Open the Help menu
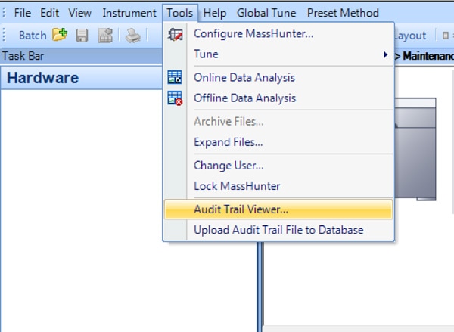This screenshot has height=332, width=454. coord(215,13)
